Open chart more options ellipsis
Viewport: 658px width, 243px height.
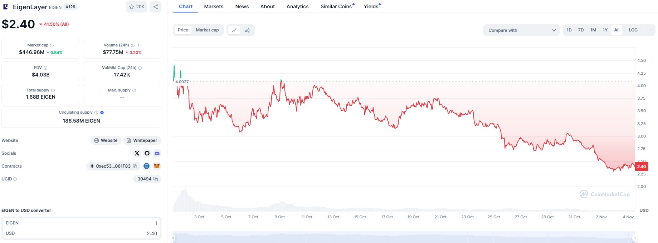(x=649, y=30)
